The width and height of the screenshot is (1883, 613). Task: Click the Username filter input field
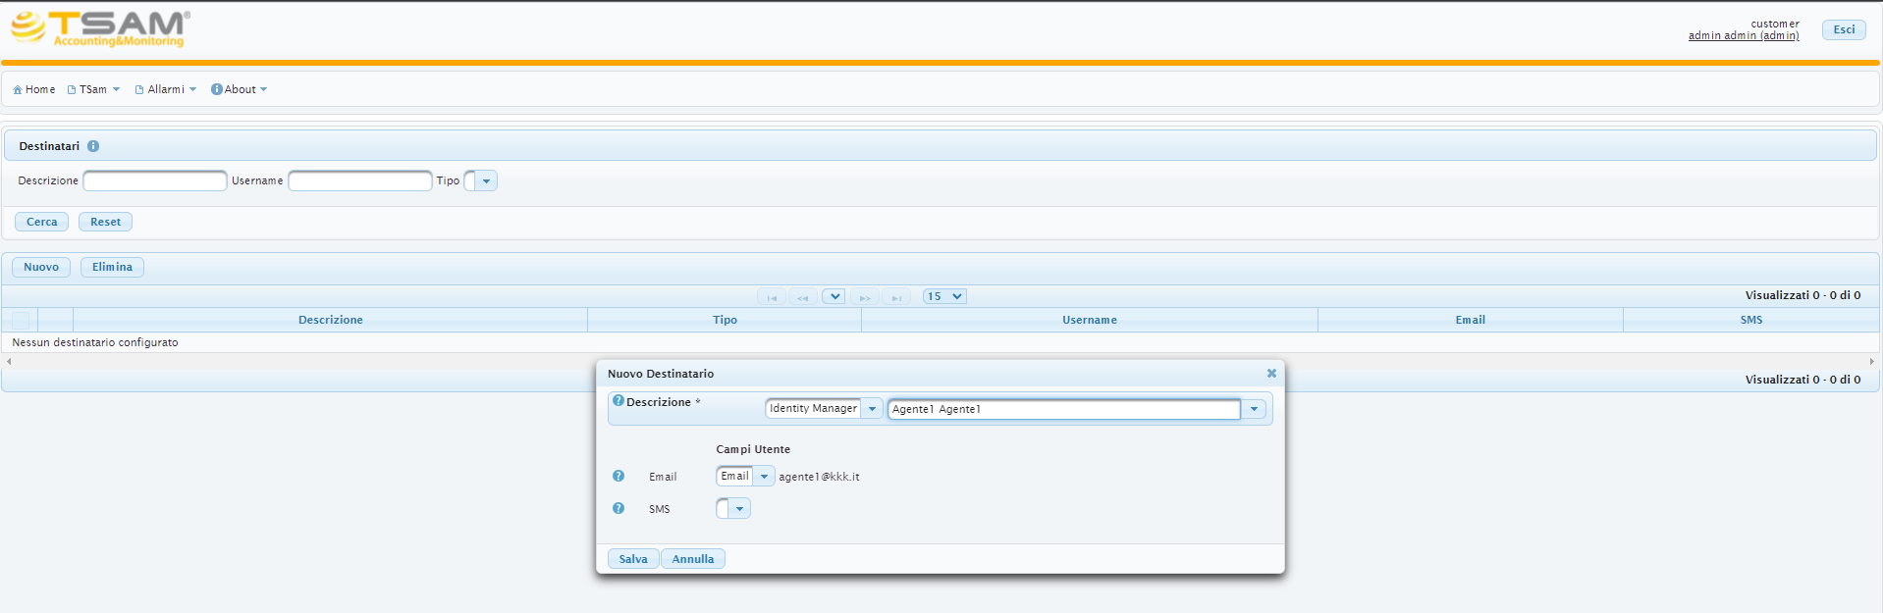[360, 180]
